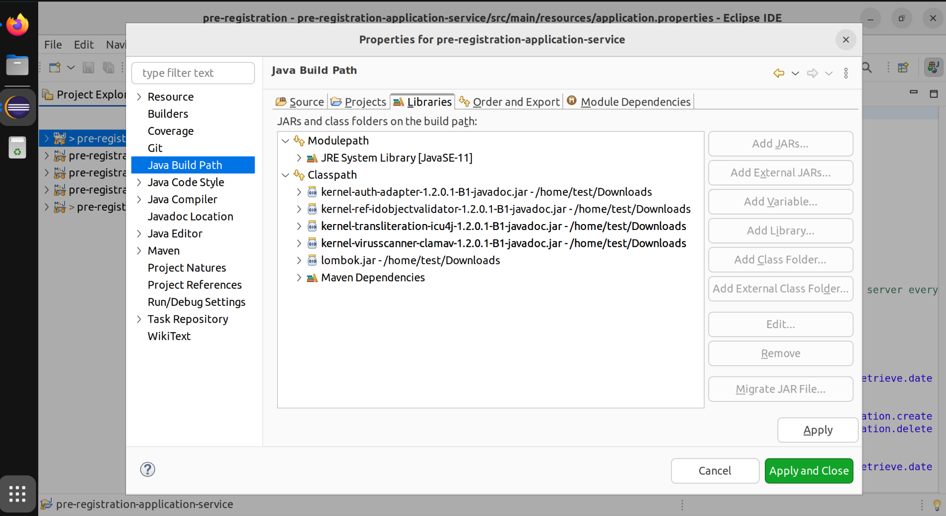Screen dimensions: 946x516
Task: Click the forward arrow in Properties dialog
Action: (x=812, y=73)
